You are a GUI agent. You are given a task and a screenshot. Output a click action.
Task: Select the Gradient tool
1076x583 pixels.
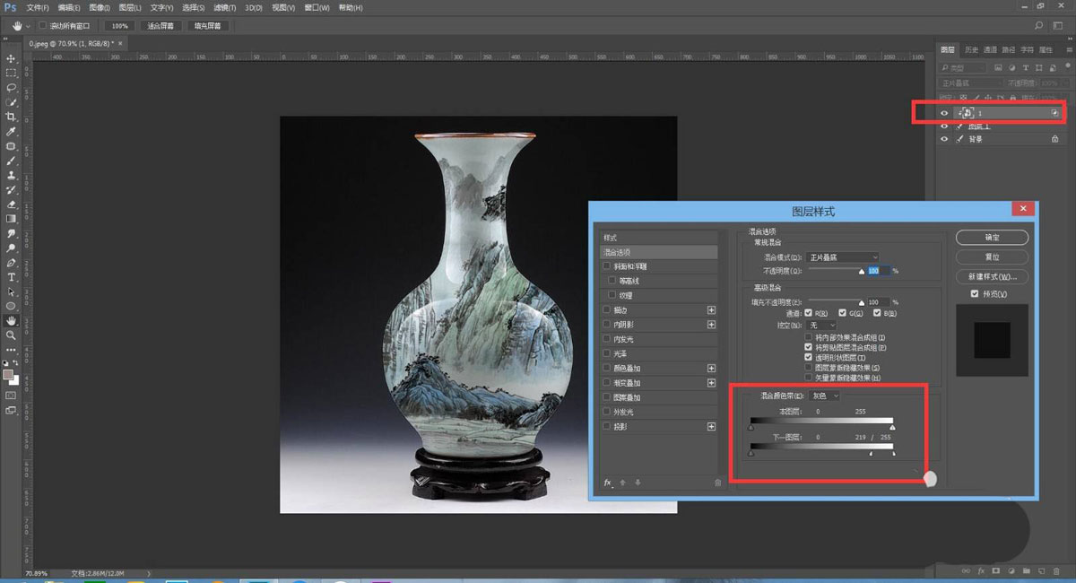(x=12, y=218)
